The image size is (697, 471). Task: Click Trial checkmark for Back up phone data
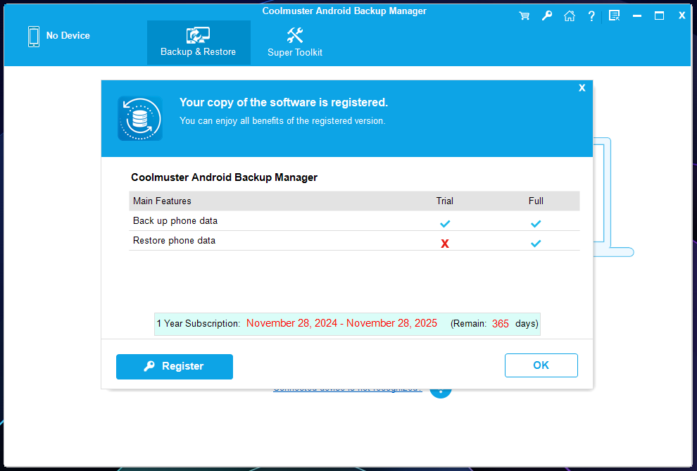pyautogui.click(x=445, y=224)
